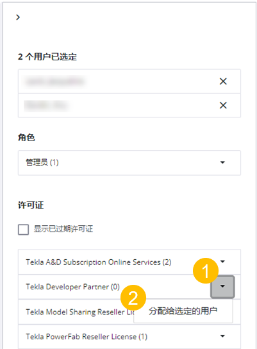Viewport: 257px width, 349px height.
Task: Click the arrow icon in the 角色 box
Action: 222,162
